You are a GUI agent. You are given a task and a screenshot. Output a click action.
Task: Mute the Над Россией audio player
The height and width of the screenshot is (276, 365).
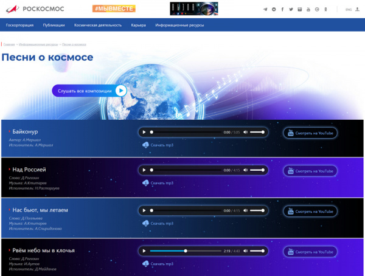click(246, 170)
